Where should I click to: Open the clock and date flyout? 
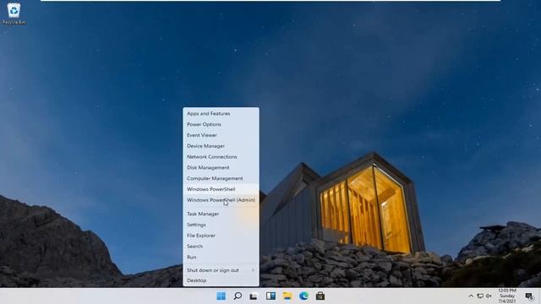[x=507, y=296]
